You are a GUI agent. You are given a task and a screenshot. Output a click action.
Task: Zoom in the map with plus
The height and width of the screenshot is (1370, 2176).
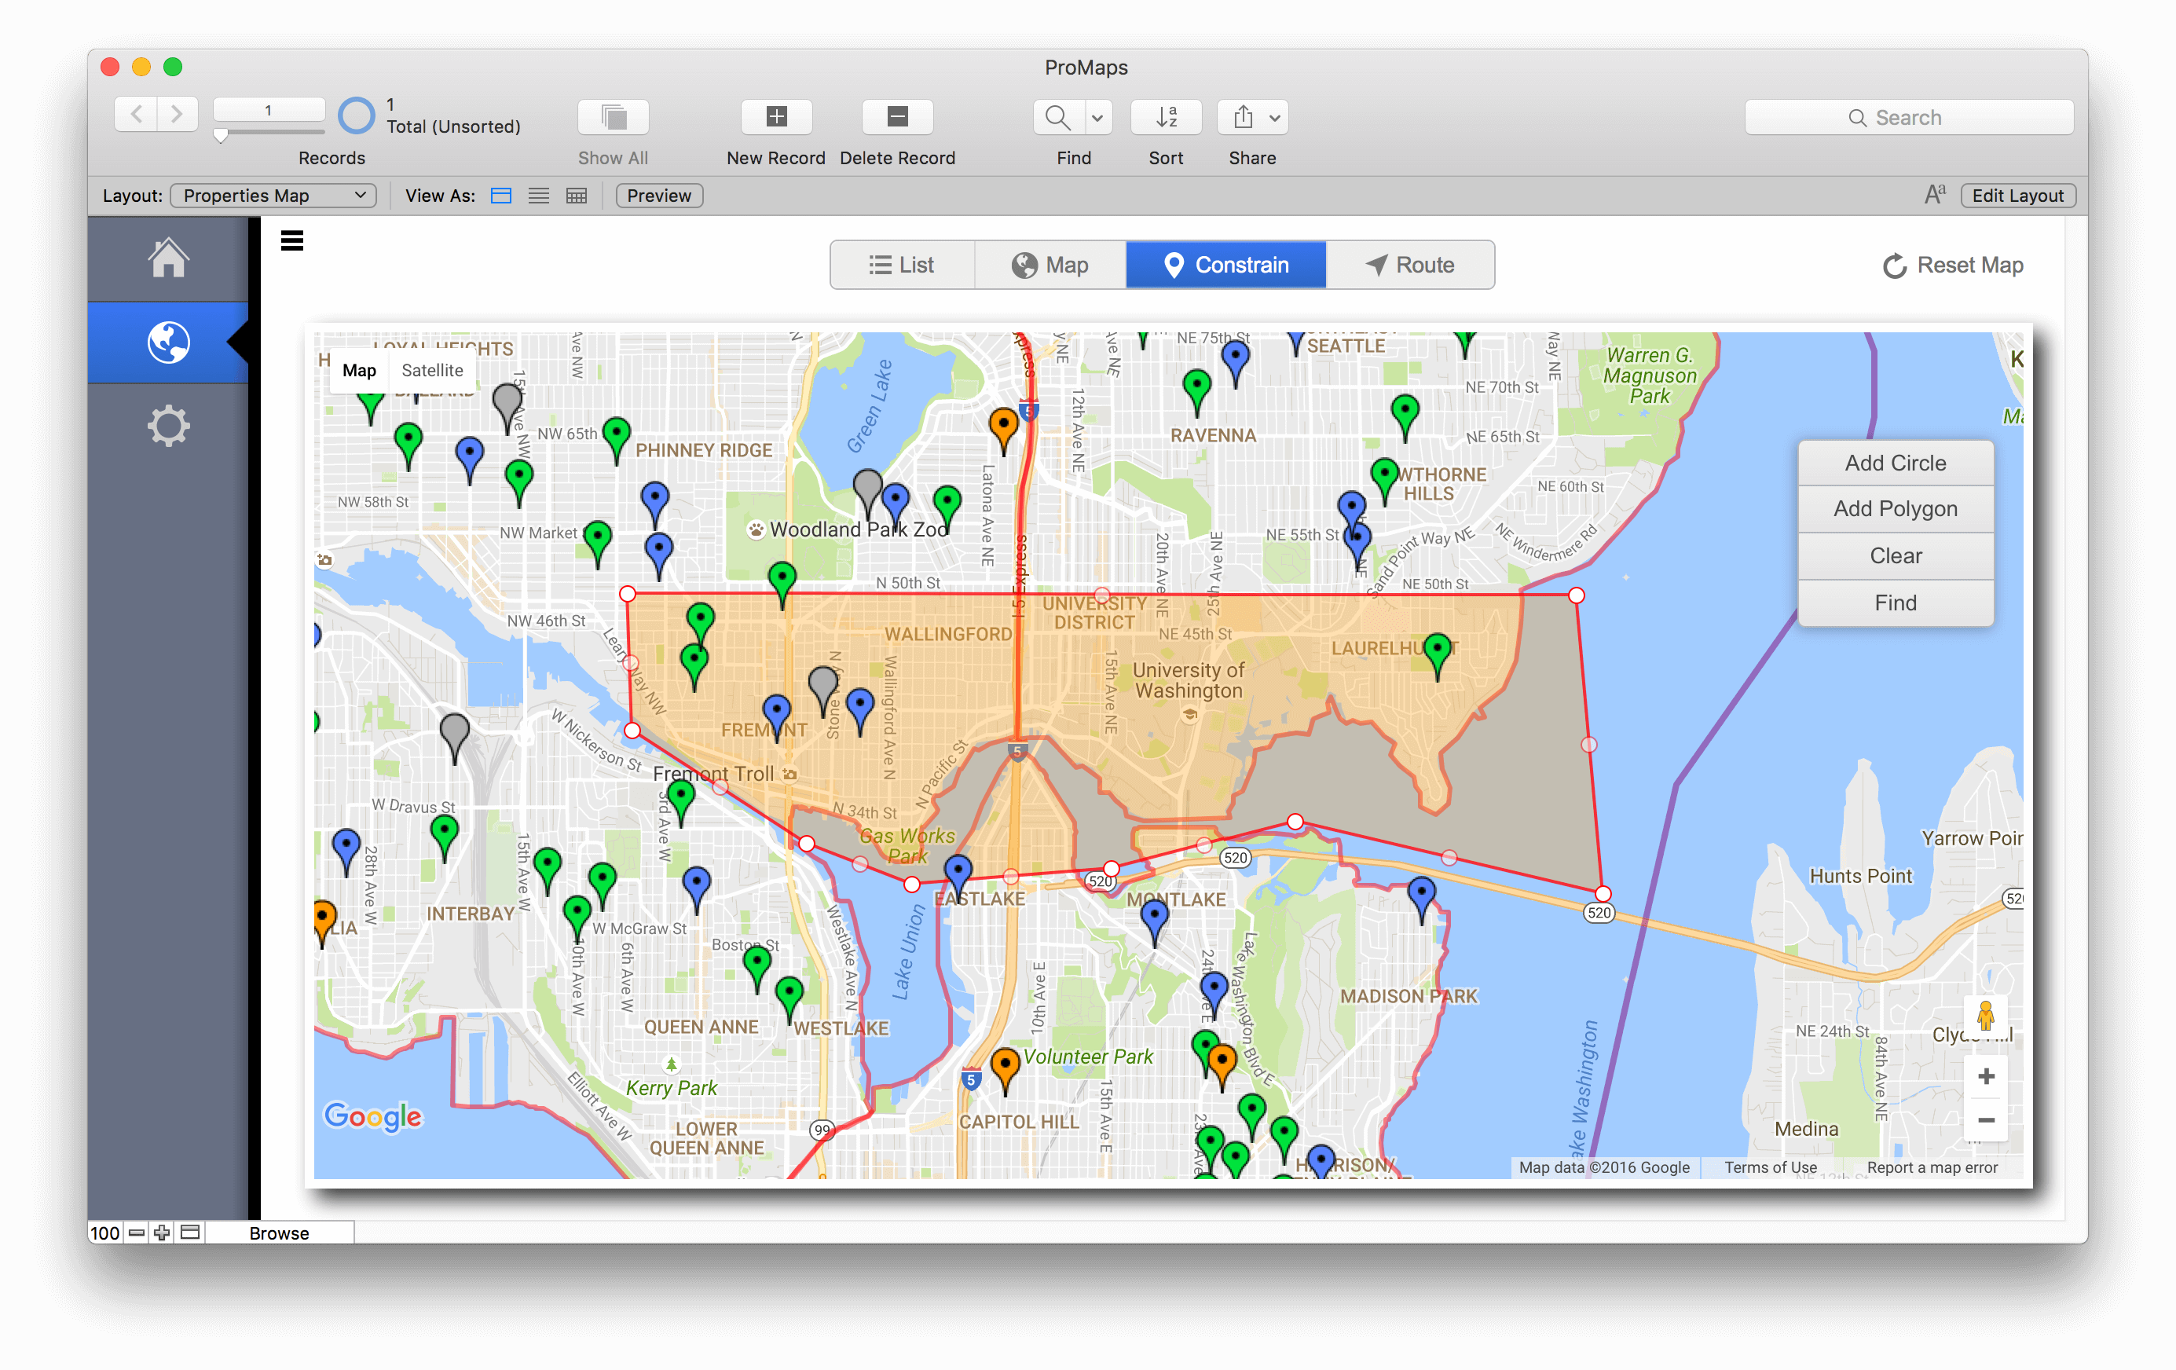pos(1986,1076)
